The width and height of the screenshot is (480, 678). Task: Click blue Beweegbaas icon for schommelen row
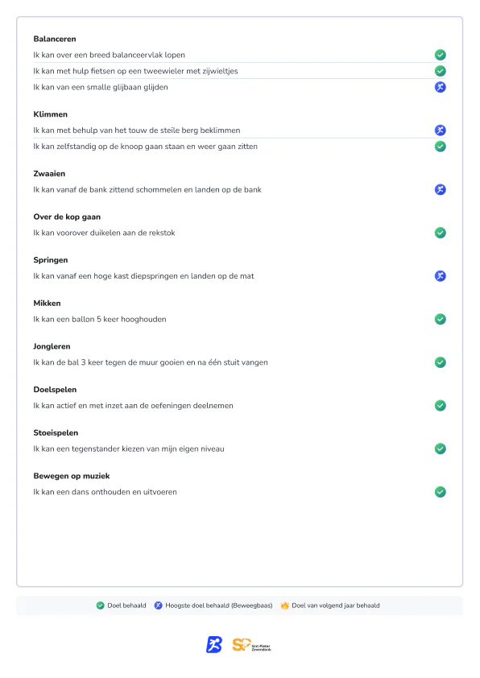441,189
